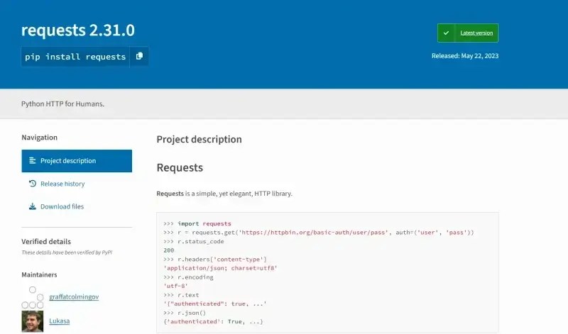This screenshot has width=568, height=334.
Task: Click the r.status_code code line
Action: pyautogui.click(x=193, y=241)
